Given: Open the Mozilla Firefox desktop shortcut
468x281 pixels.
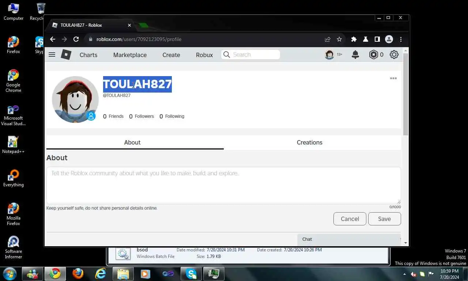Looking at the screenshot, I should [14, 214].
